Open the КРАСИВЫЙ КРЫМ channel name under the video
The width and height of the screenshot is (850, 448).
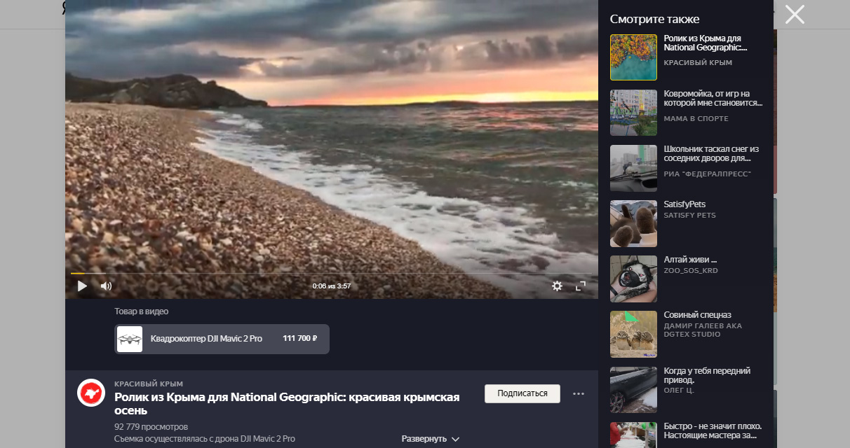(149, 384)
